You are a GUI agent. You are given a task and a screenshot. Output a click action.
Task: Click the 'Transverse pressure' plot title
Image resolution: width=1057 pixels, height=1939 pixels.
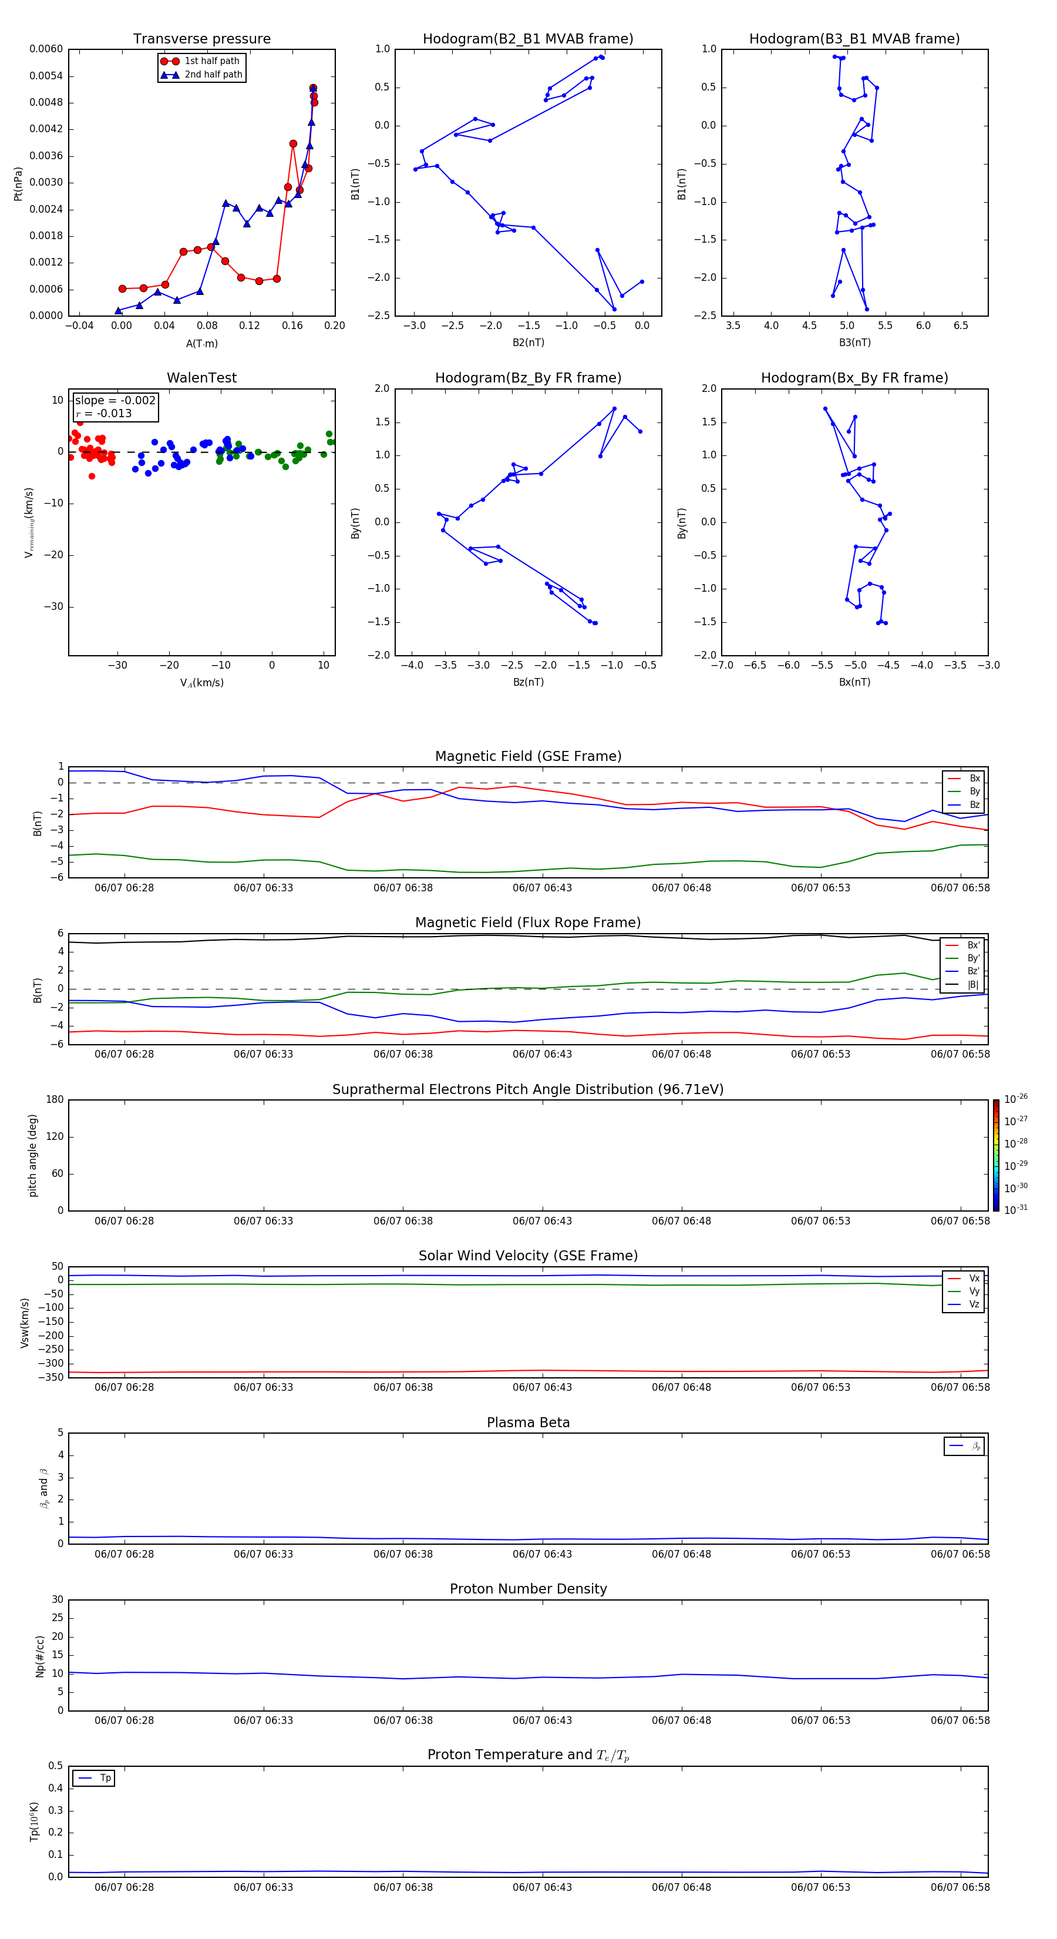pos(201,38)
